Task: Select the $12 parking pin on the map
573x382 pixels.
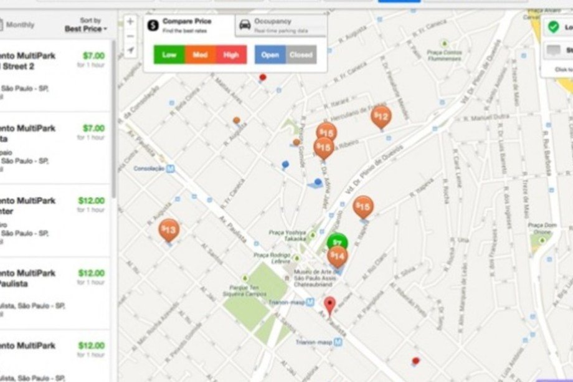Action: tap(381, 118)
